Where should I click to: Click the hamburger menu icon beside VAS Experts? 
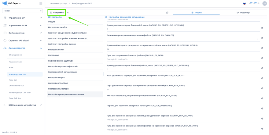click(41, 3)
